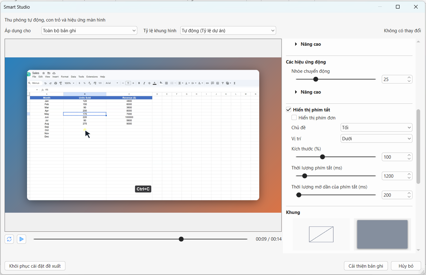
Task: Enable Hiển thị phím đơn checkbox
Action: (x=294, y=118)
